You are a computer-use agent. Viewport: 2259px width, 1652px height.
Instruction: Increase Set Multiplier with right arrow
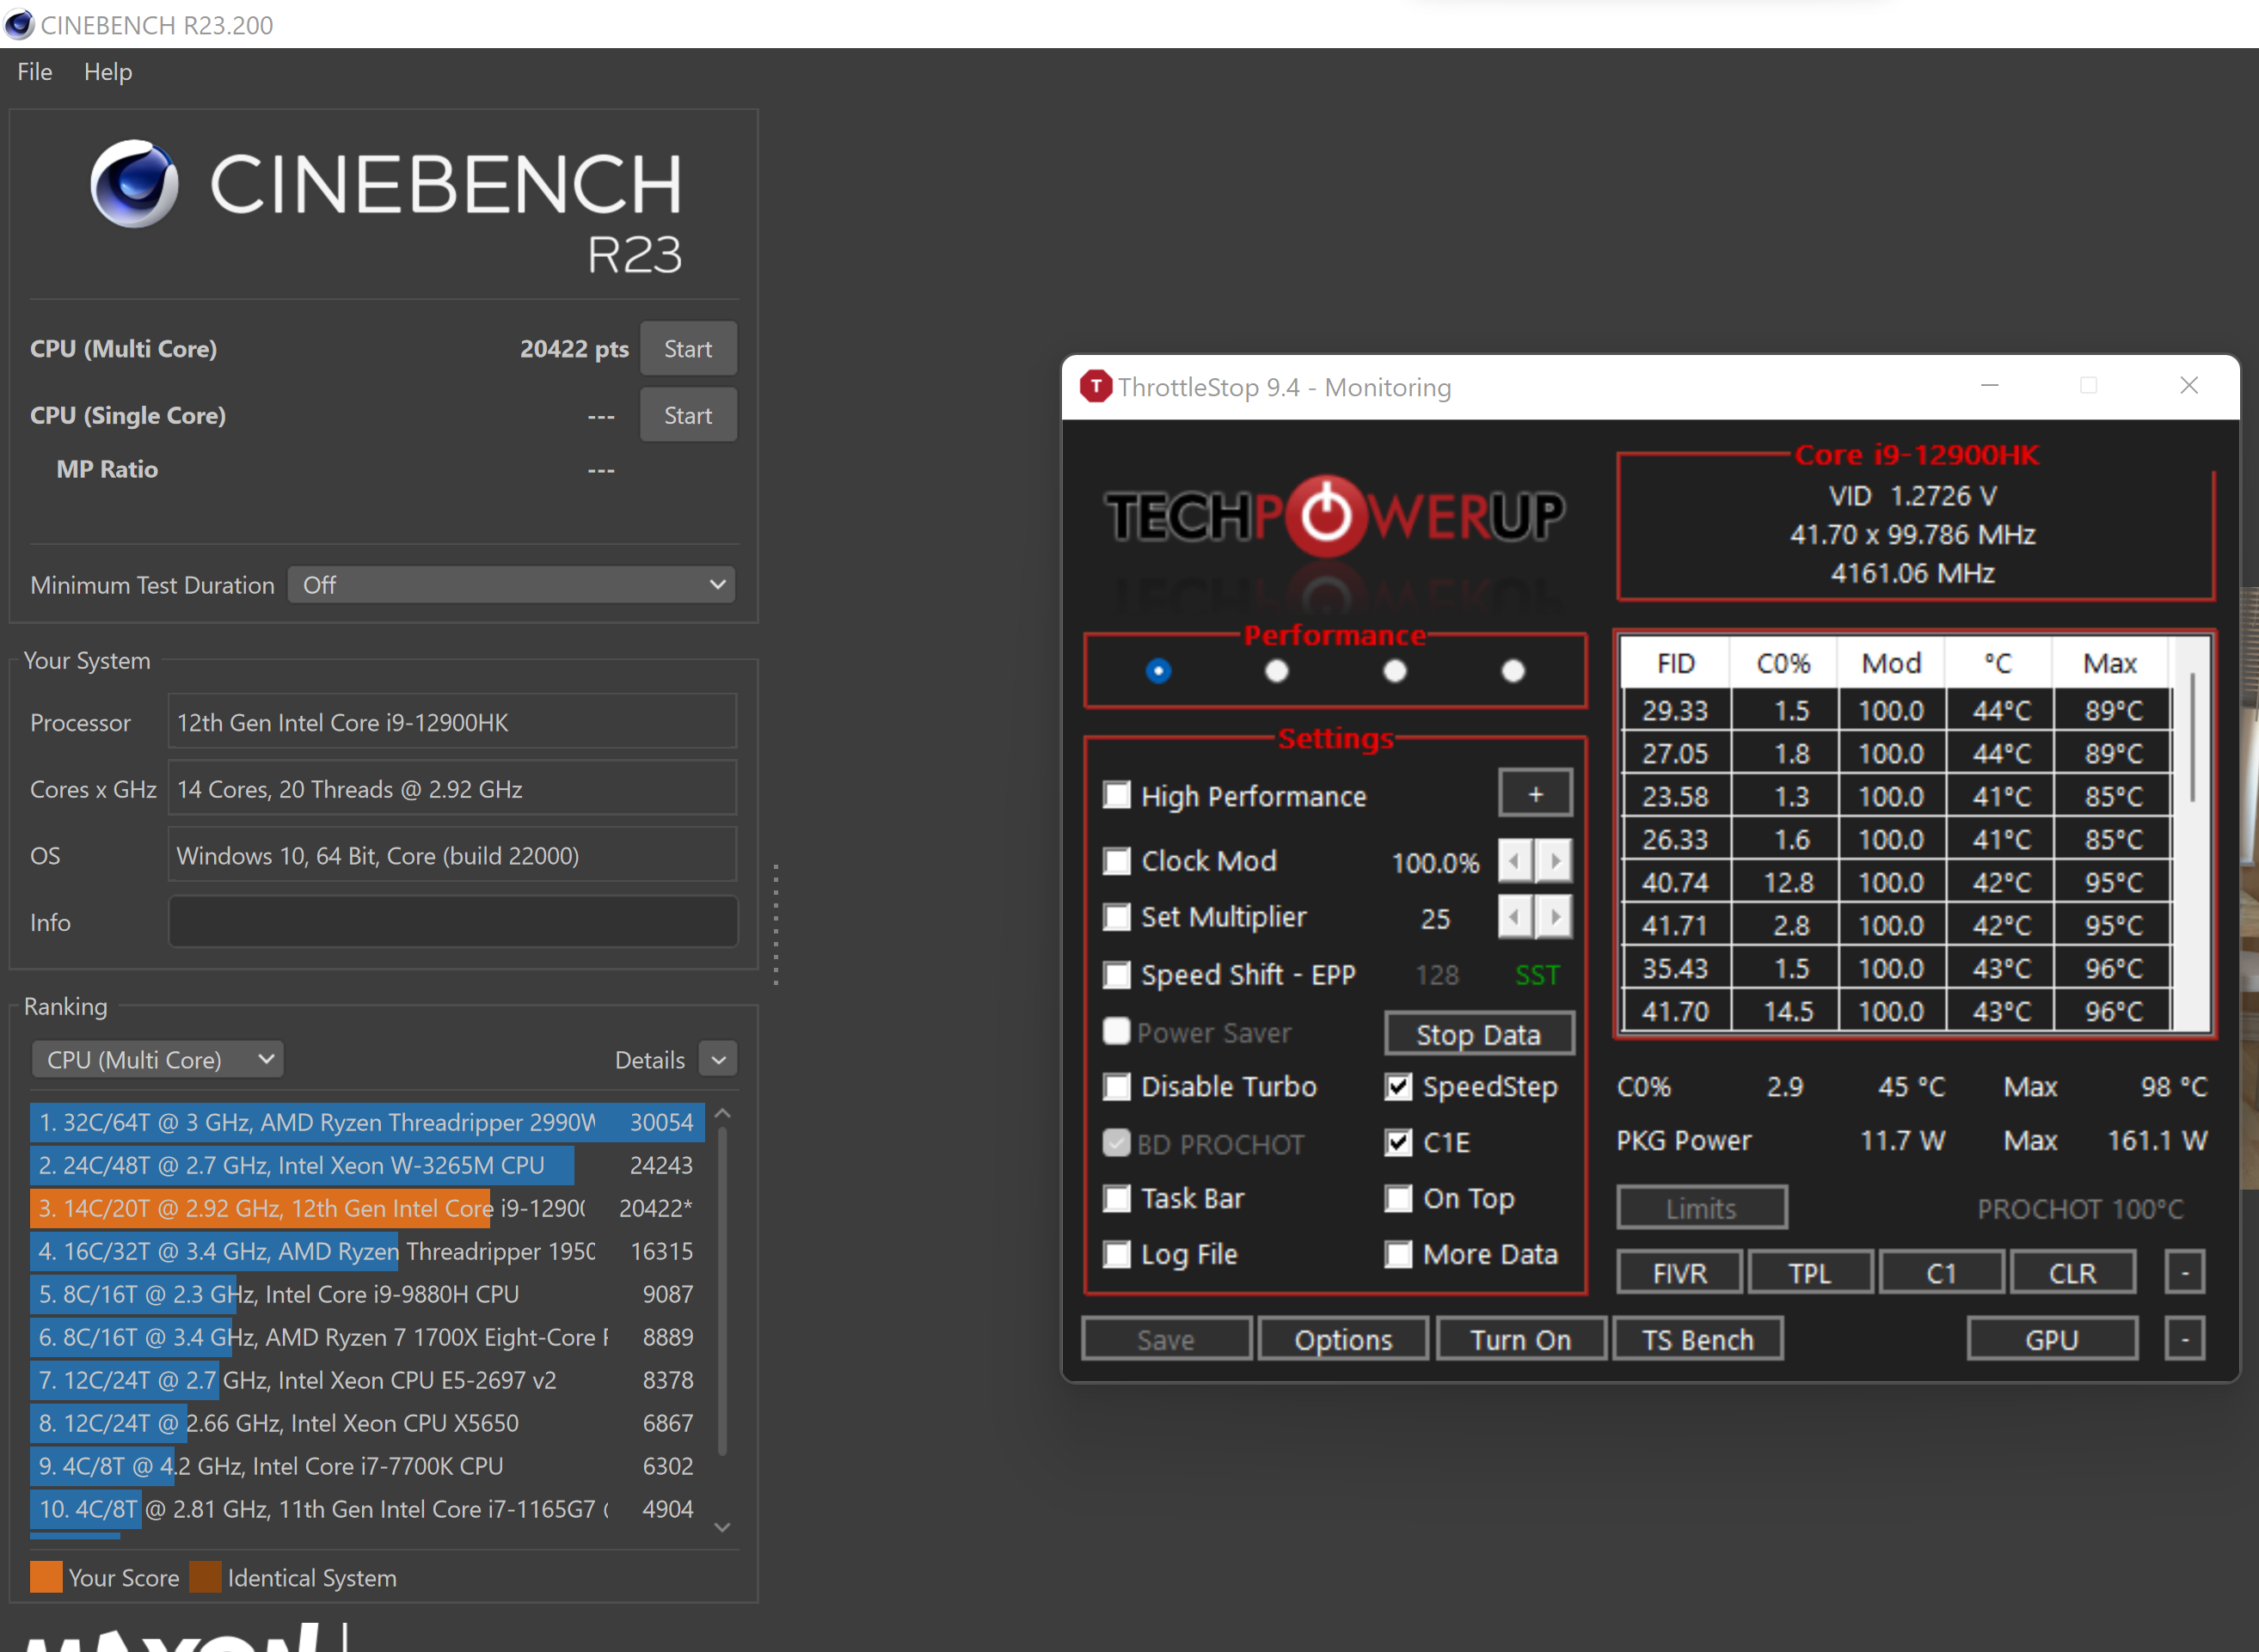click(x=1555, y=917)
